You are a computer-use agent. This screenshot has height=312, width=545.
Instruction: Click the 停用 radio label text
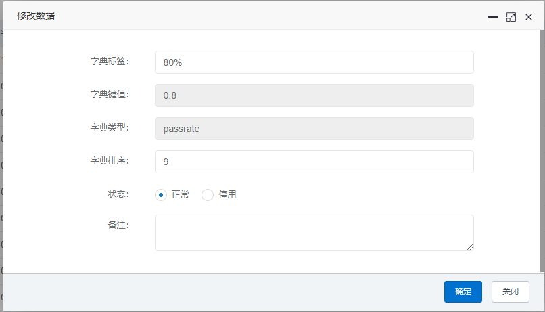pos(227,194)
